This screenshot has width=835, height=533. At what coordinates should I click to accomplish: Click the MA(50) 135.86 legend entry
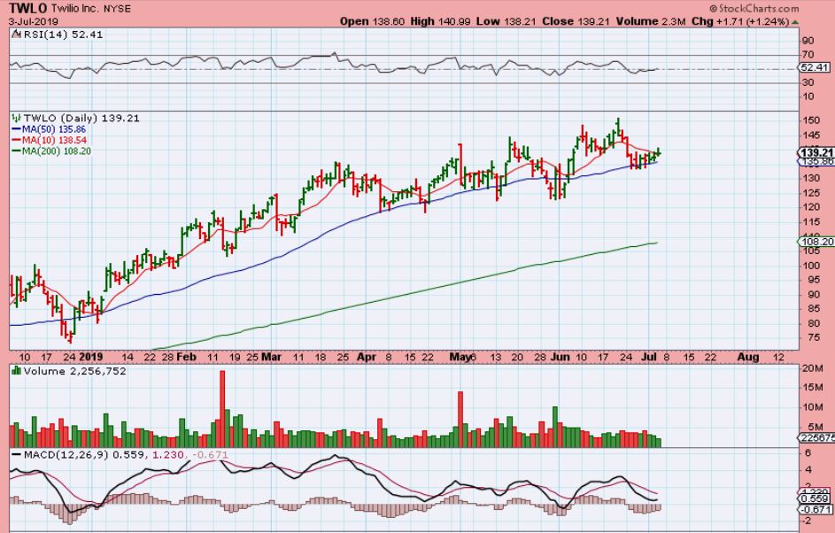pyautogui.click(x=49, y=129)
